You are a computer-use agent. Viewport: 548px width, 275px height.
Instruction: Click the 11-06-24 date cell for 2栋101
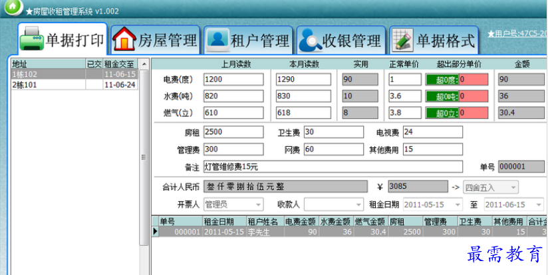pyautogui.click(x=120, y=85)
